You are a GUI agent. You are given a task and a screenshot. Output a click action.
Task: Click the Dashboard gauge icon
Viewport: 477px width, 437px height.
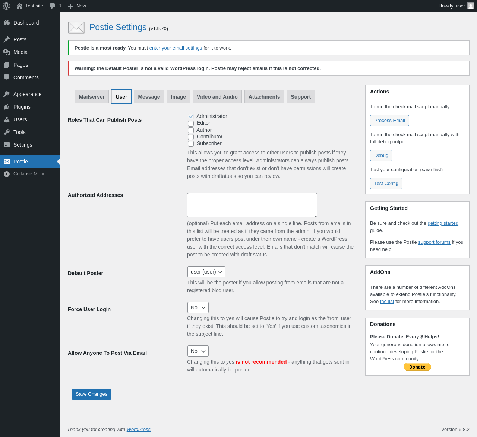click(7, 23)
